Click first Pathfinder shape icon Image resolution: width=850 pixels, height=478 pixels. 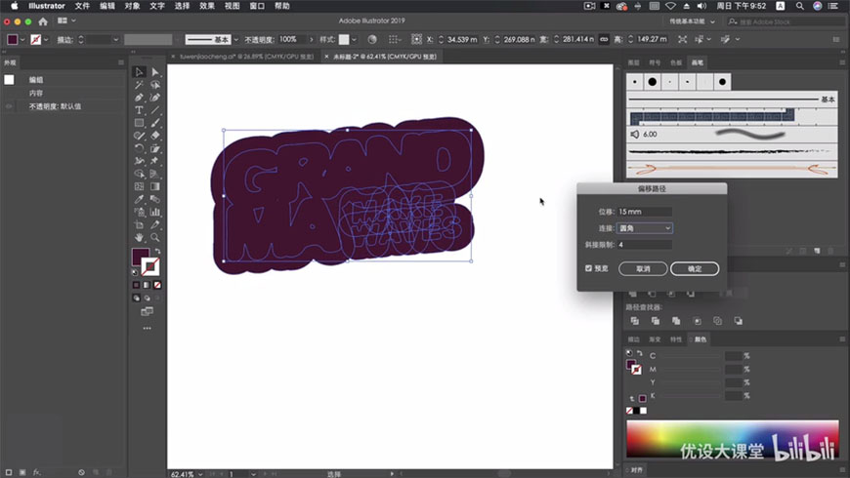(x=635, y=321)
